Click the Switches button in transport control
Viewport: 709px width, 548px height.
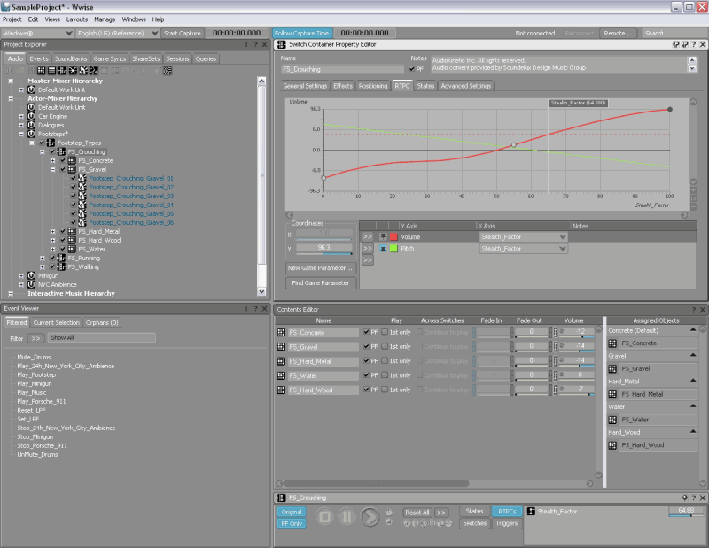tap(475, 523)
